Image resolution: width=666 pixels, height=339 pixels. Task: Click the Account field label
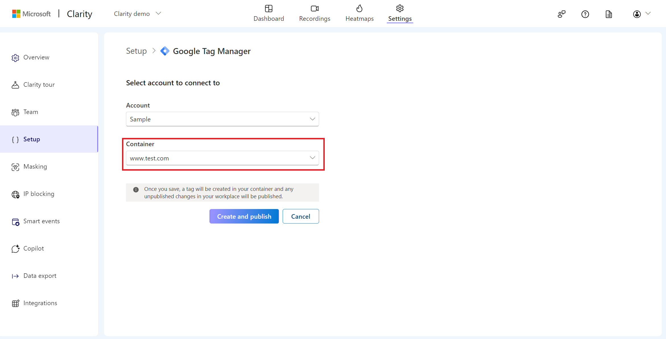click(x=138, y=106)
